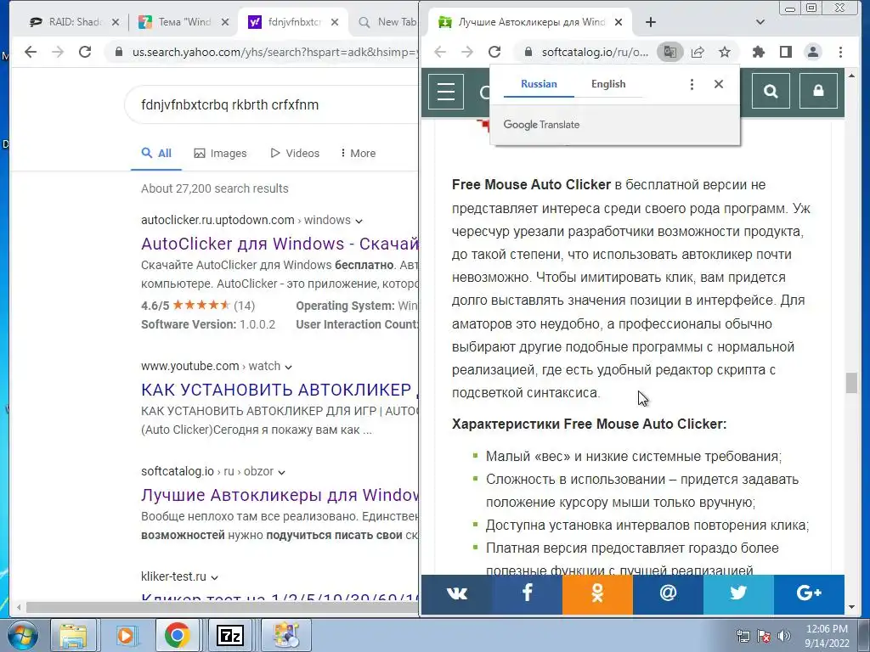Click the back arrow in the softcatalog window
Image resolution: width=870 pixels, height=652 pixels.
point(440,52)
